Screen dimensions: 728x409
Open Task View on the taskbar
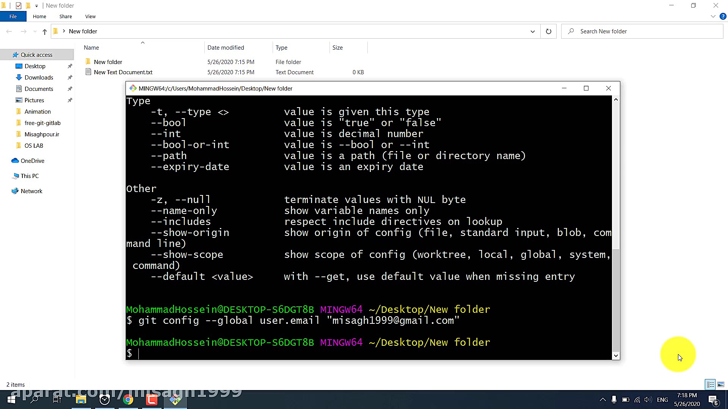(x=56, y=400)
